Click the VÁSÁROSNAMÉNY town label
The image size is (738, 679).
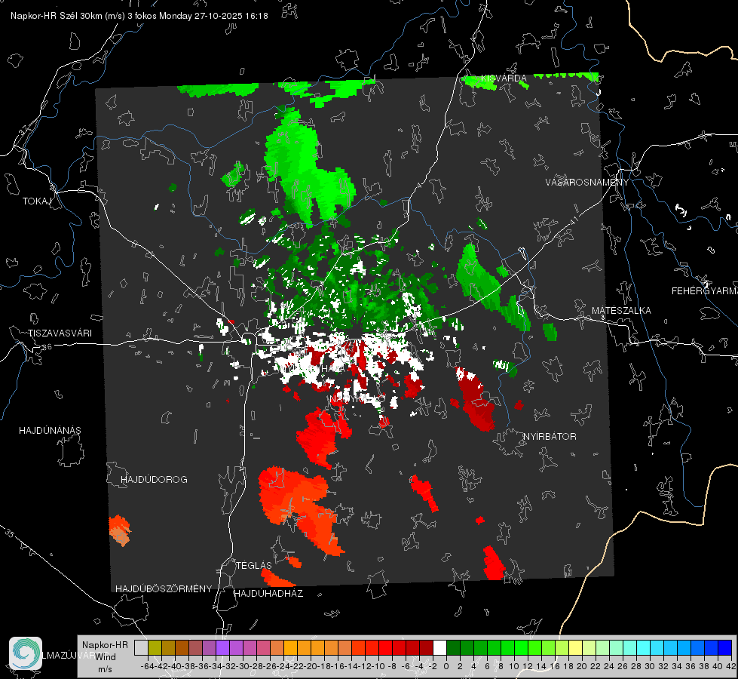click(x=587, y=183)
